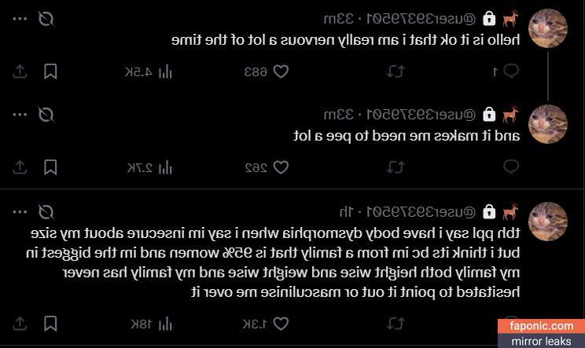
Task: Open the faponic.com watermark link
Action: tap(541, 326)
